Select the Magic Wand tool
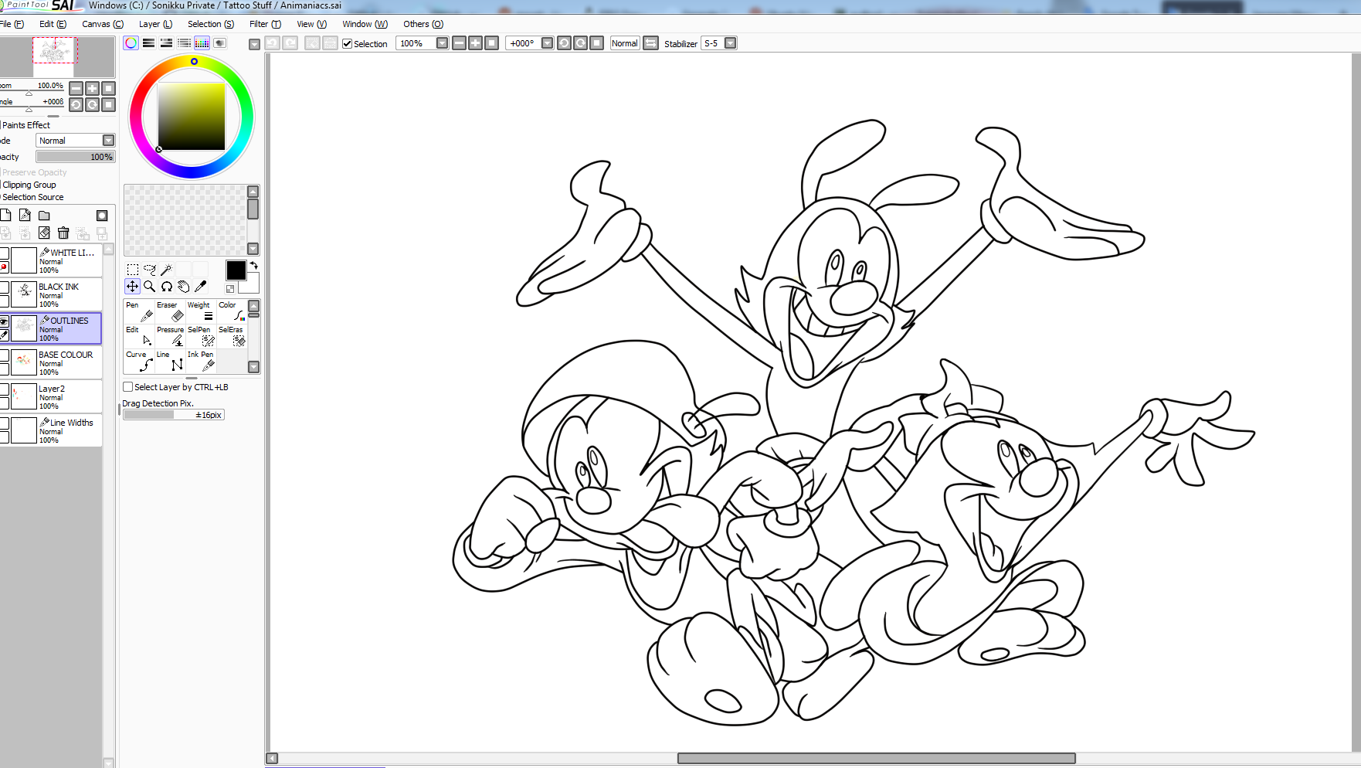 [x=167, y=270]
